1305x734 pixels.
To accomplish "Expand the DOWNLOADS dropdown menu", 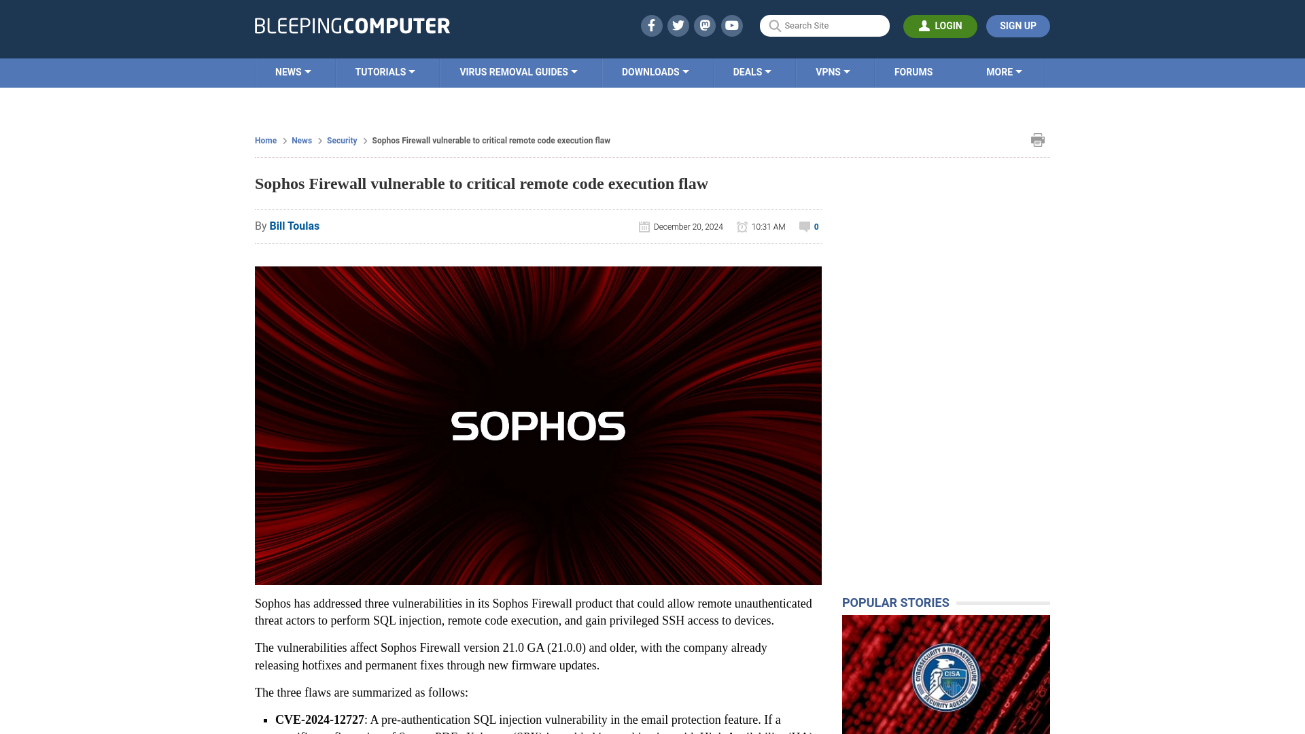I will 655,71.
